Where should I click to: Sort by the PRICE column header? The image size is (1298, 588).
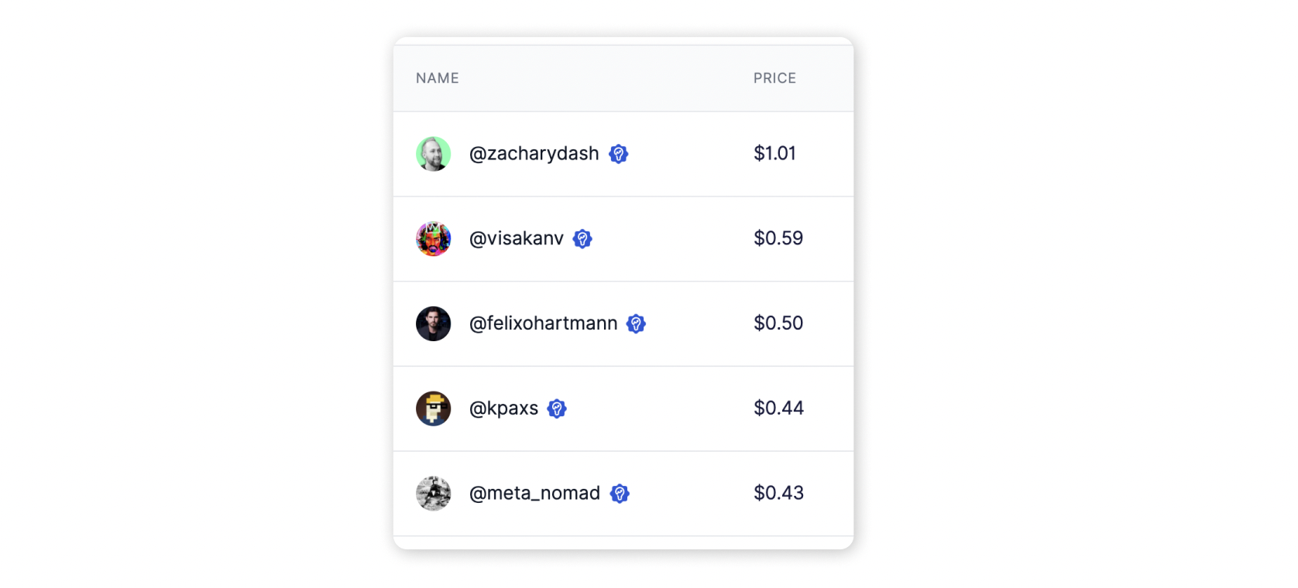(774, 78)
